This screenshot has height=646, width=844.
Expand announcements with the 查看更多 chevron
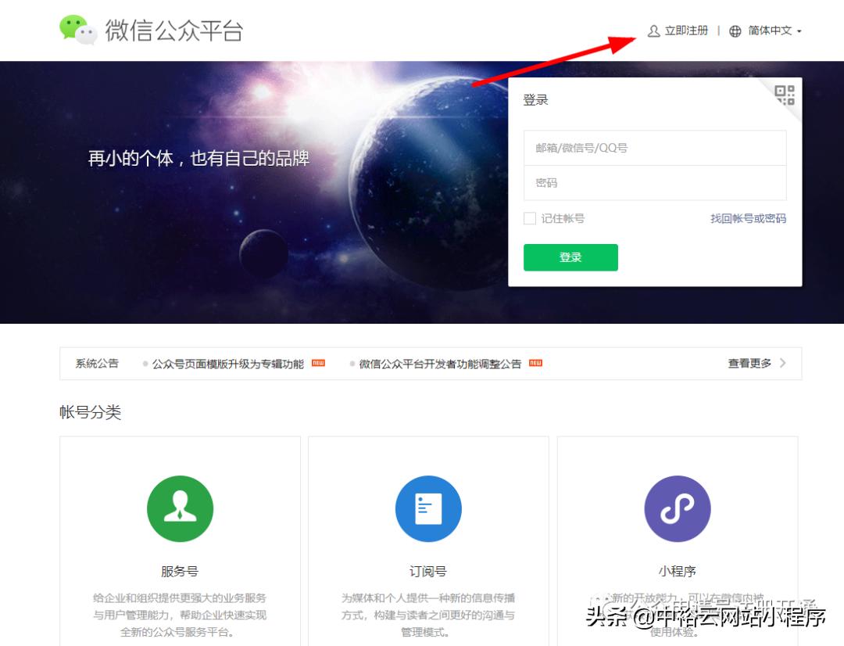coord(782,363)
